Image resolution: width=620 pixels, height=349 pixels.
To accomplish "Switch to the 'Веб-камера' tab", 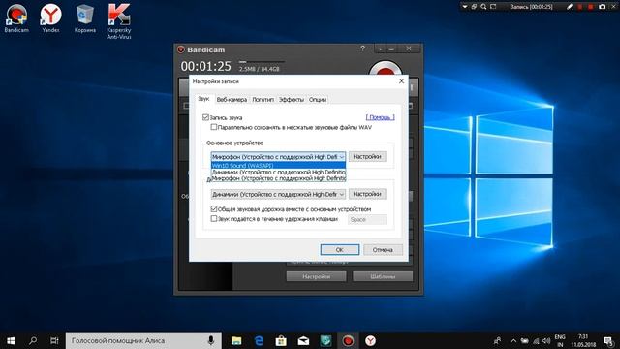I will click(232, 100).
